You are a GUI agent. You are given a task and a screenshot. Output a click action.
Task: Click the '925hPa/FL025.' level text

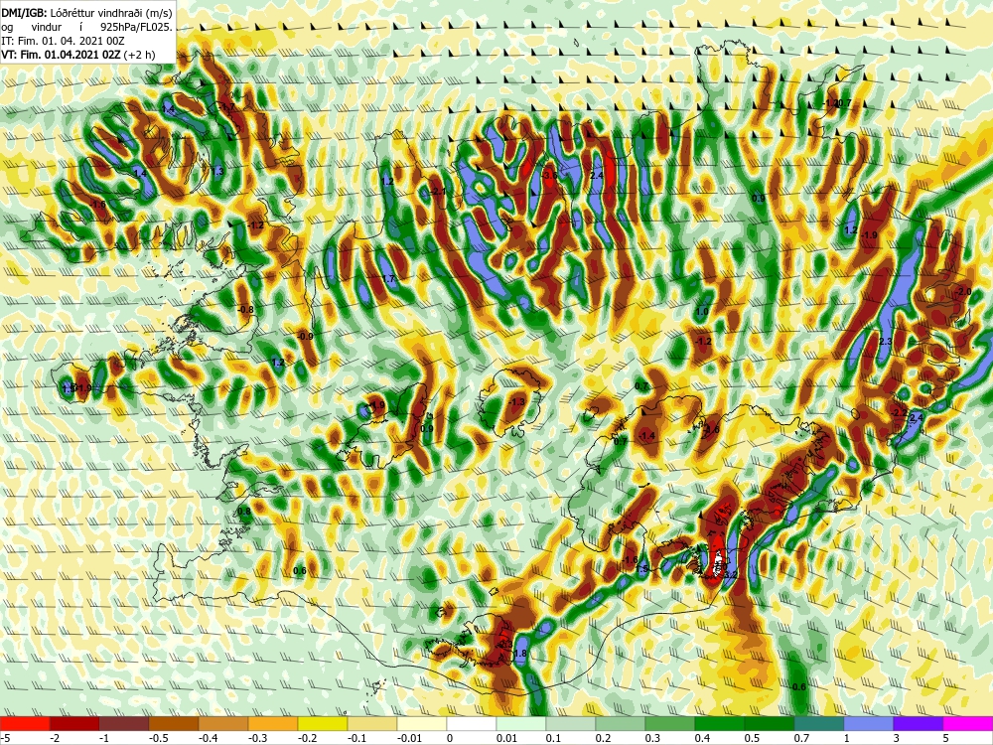point(136,27)
